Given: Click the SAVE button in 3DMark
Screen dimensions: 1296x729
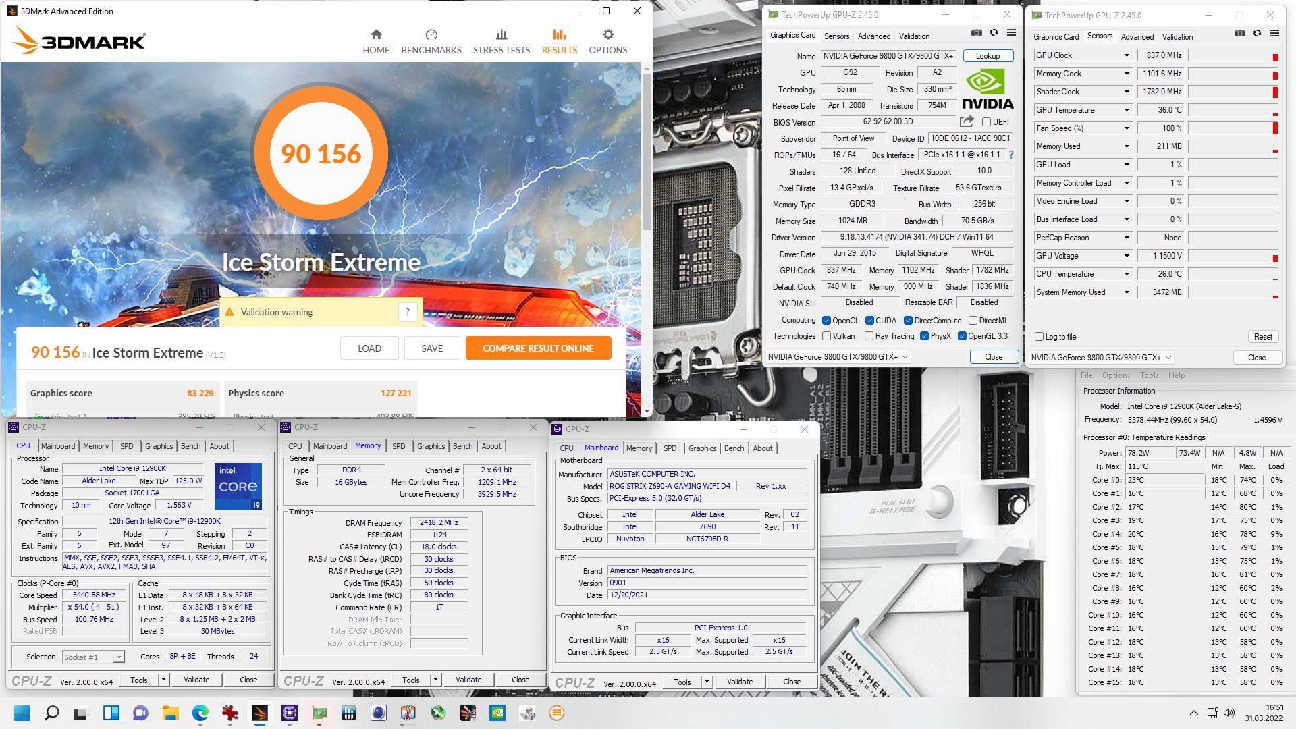Looking at the screenshot, I should (x=432, y=348).
